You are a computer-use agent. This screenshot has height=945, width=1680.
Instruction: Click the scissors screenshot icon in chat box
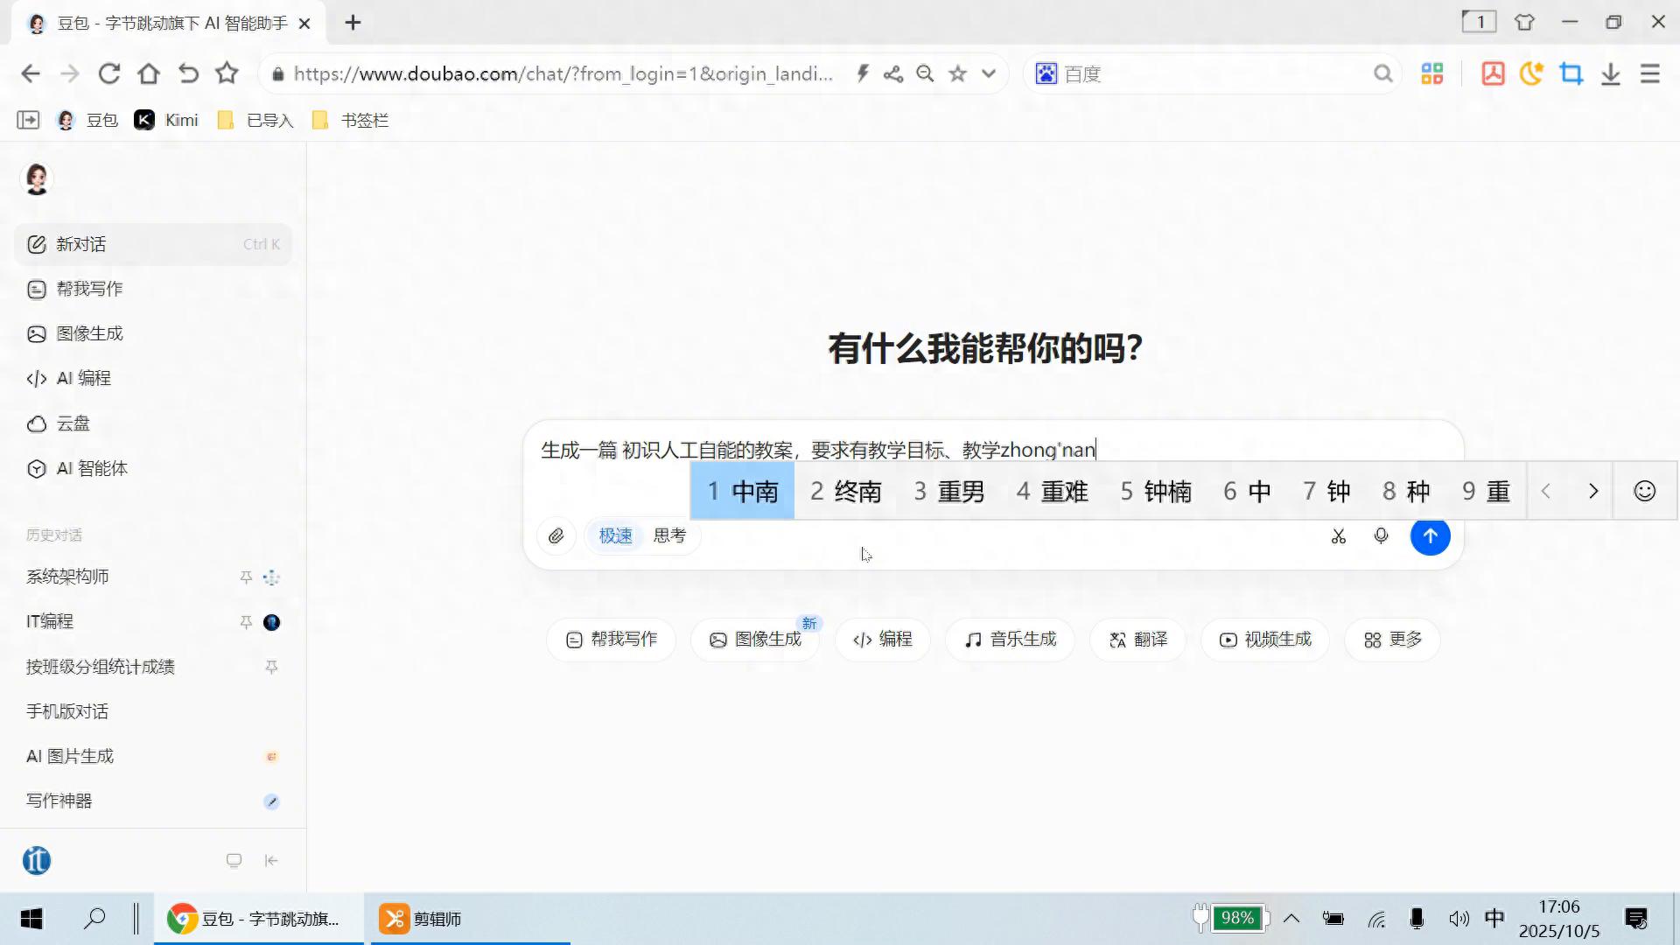coord(1338,536)
